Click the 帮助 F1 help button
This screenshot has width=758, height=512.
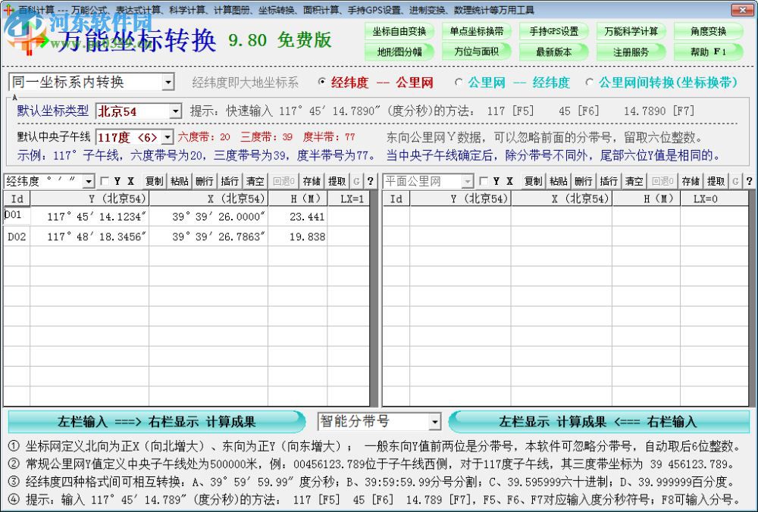point(707,52)
